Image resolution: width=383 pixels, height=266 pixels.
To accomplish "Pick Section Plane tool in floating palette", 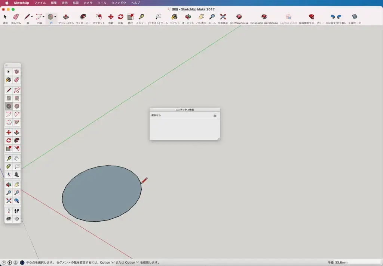I will [x=16, y=219].
